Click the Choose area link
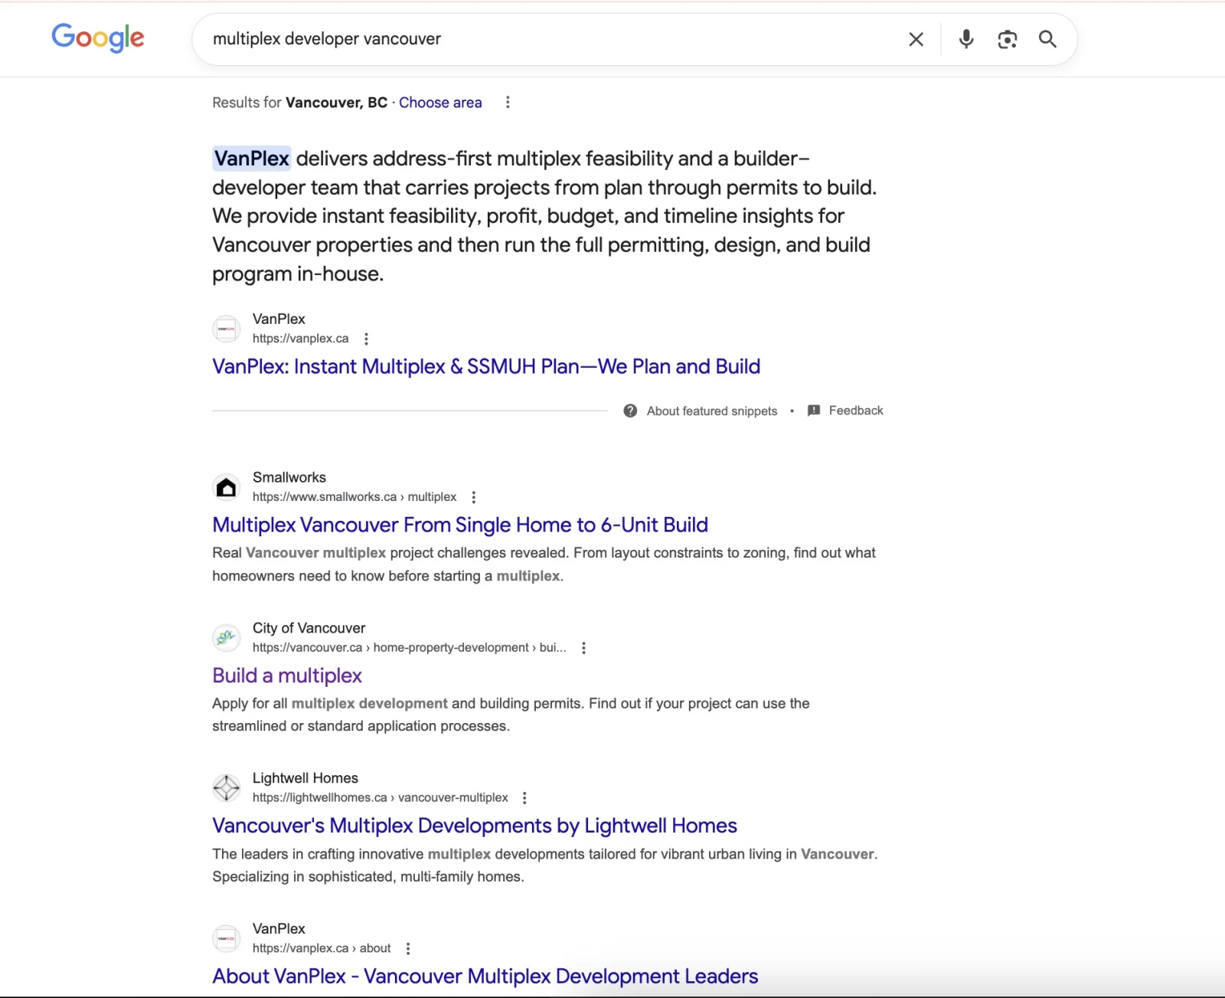Viewport: 1225px width, 998px height. pyautogui.click(x=440, y=103)
